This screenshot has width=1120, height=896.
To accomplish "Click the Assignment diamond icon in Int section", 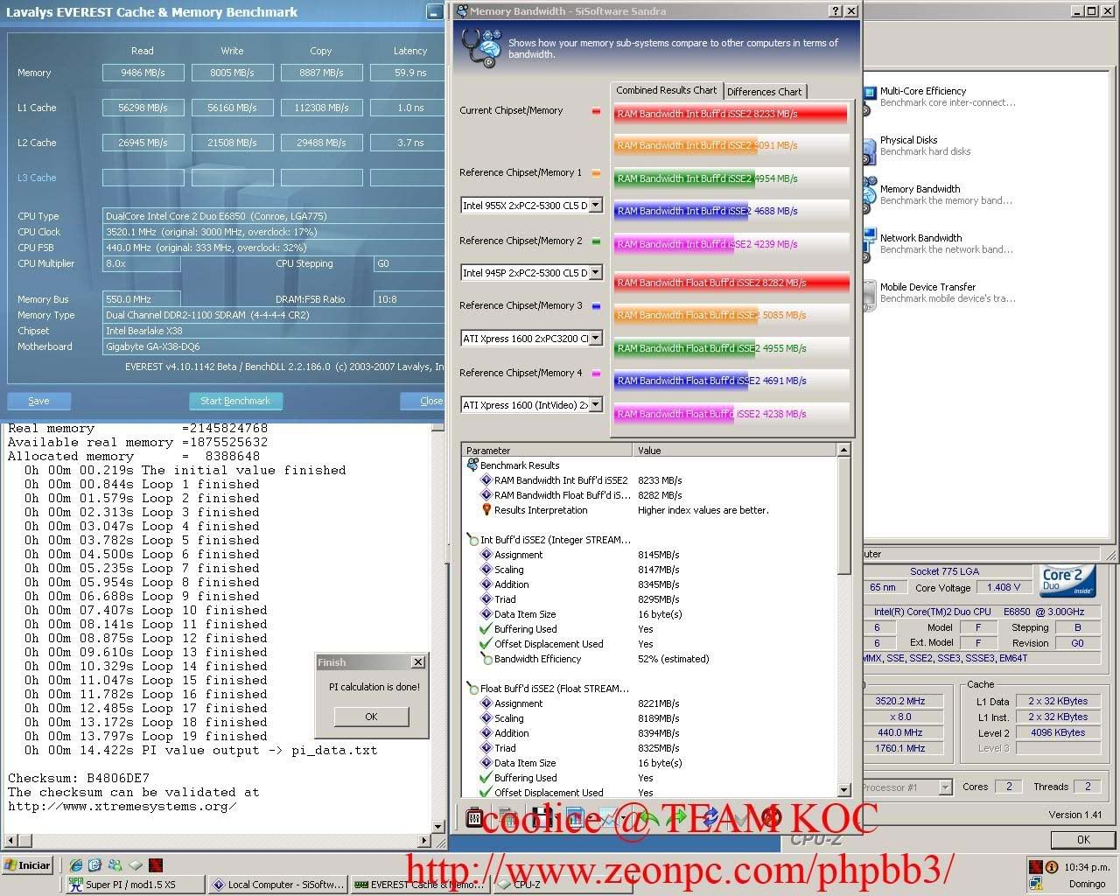I will coord(486,555).
